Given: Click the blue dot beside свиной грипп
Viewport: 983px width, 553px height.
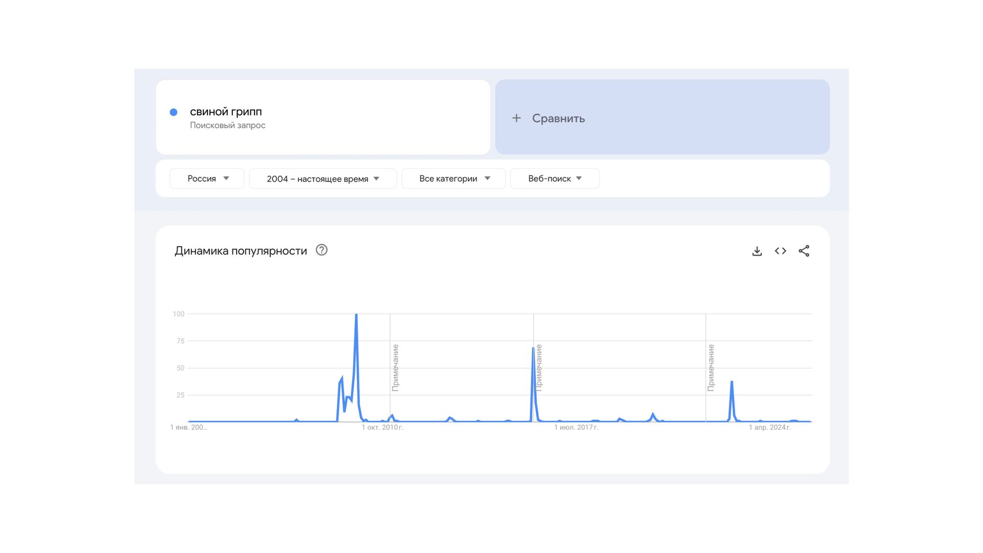Looking at the screenshot, I should pyautogui.click(x=174, y=112).
